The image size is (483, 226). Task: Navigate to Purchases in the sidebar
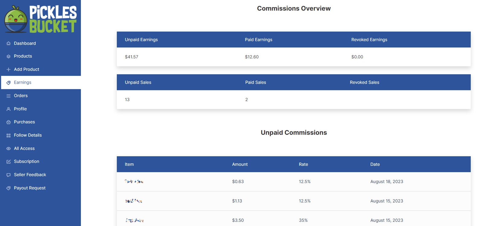click(24, 122)
